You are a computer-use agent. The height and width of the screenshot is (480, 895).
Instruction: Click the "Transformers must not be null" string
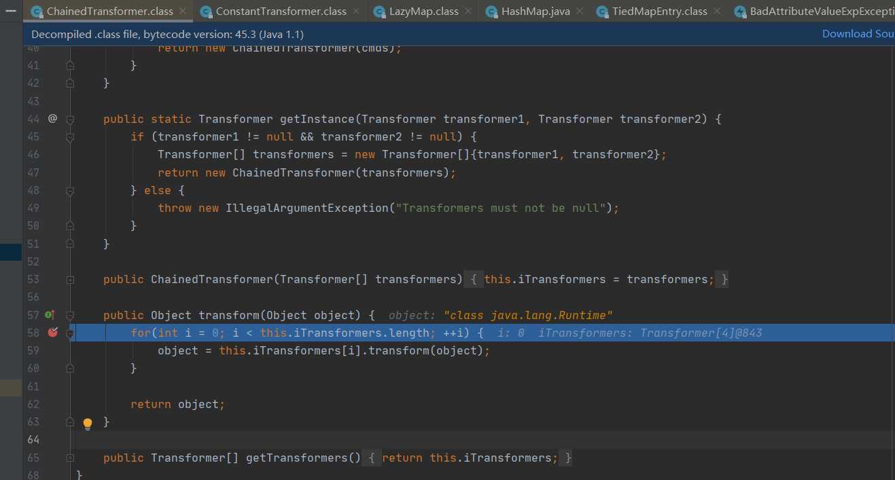click(501, 208)
